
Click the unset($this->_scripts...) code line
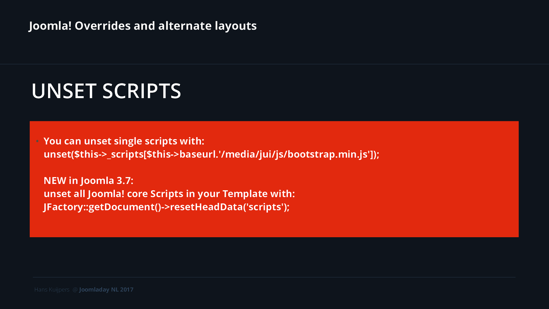(x=211, y=154)
